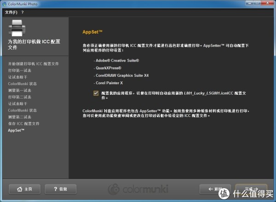Select 开始创建打印机 ICC 配置文件 step
This screenshot has width=276, height=202.
(34, 64)
